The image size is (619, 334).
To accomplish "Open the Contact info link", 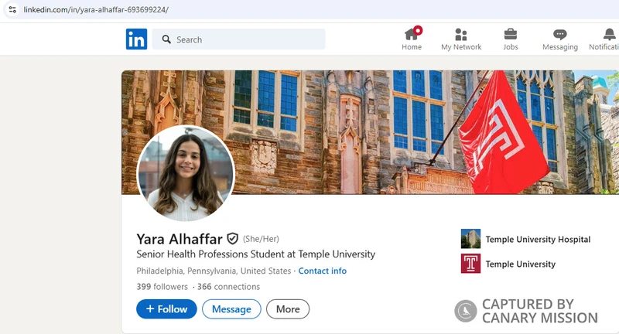I will 322,271.
